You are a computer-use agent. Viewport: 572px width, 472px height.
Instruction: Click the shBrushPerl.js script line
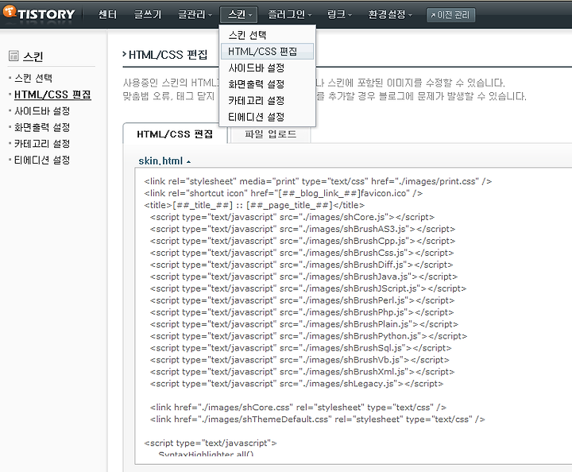(x=302, y=300)
